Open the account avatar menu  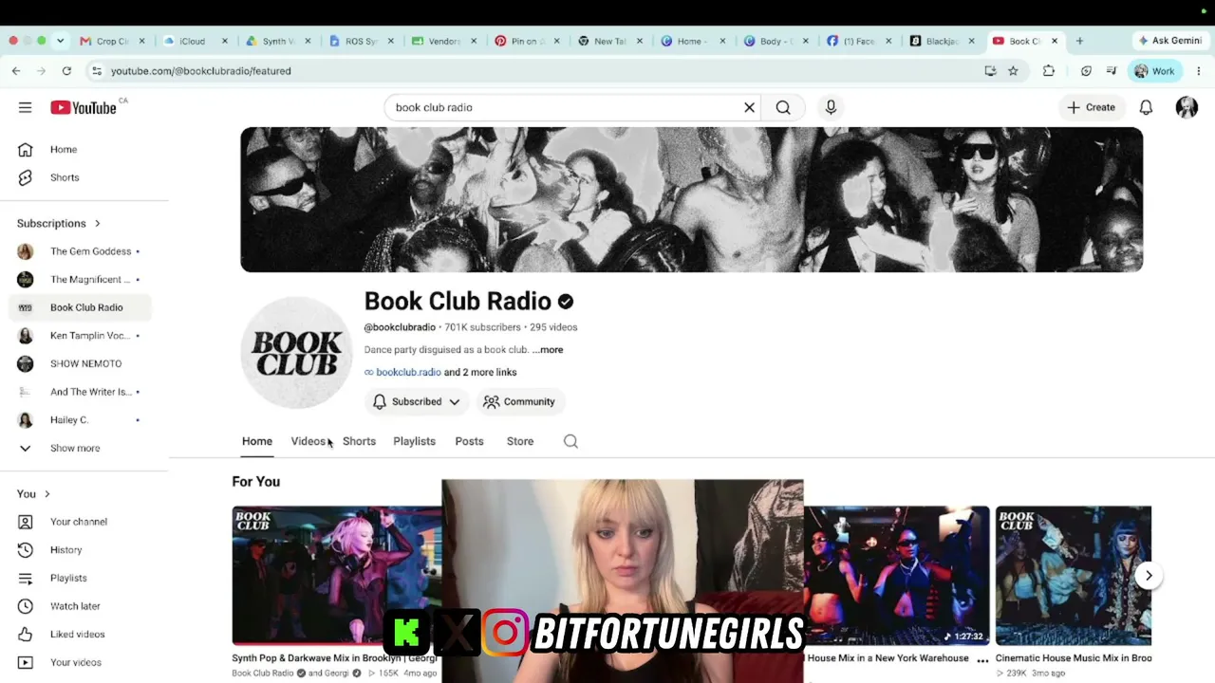tap(1187, 107)
